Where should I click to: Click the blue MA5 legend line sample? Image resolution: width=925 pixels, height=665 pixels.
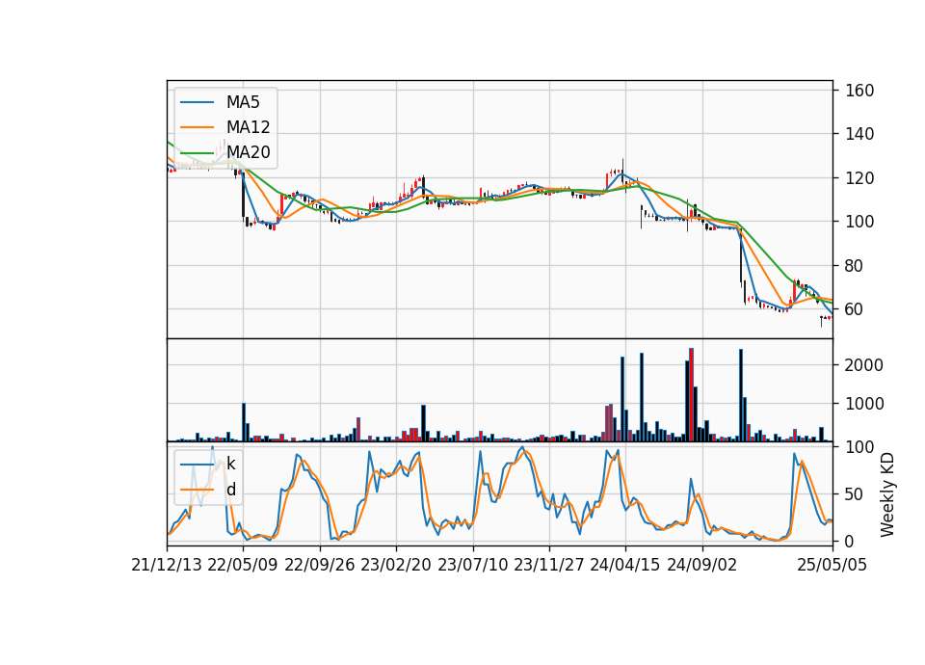[197, 102]
